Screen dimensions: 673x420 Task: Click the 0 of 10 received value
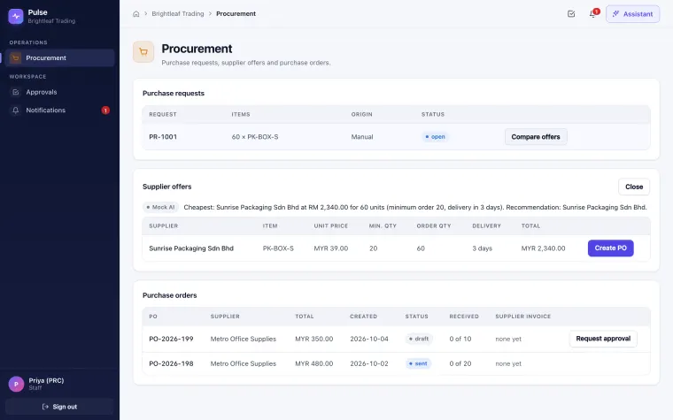tap(460, 339)
